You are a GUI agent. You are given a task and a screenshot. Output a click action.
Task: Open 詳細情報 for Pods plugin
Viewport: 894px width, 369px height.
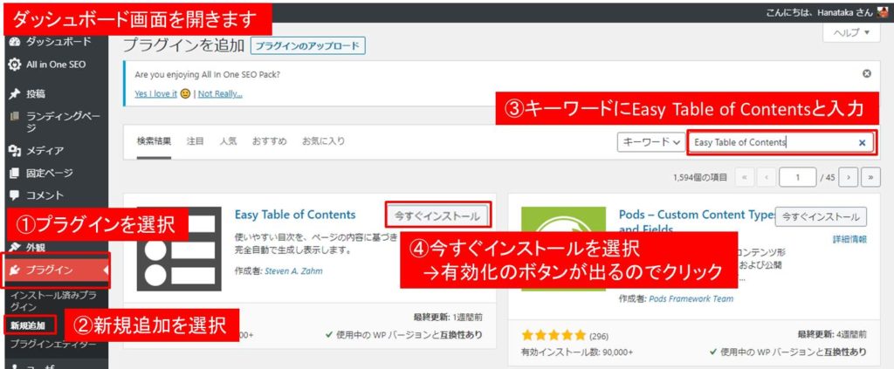click(x=849, y=240)
